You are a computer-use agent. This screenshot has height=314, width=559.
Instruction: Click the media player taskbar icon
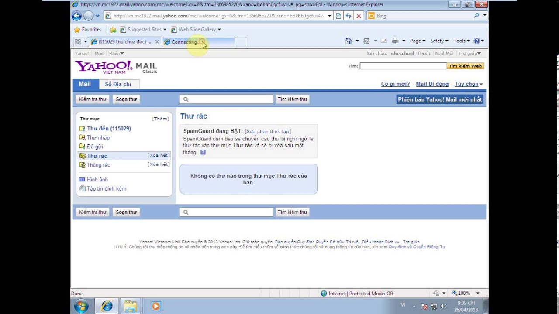pos(156,306)
